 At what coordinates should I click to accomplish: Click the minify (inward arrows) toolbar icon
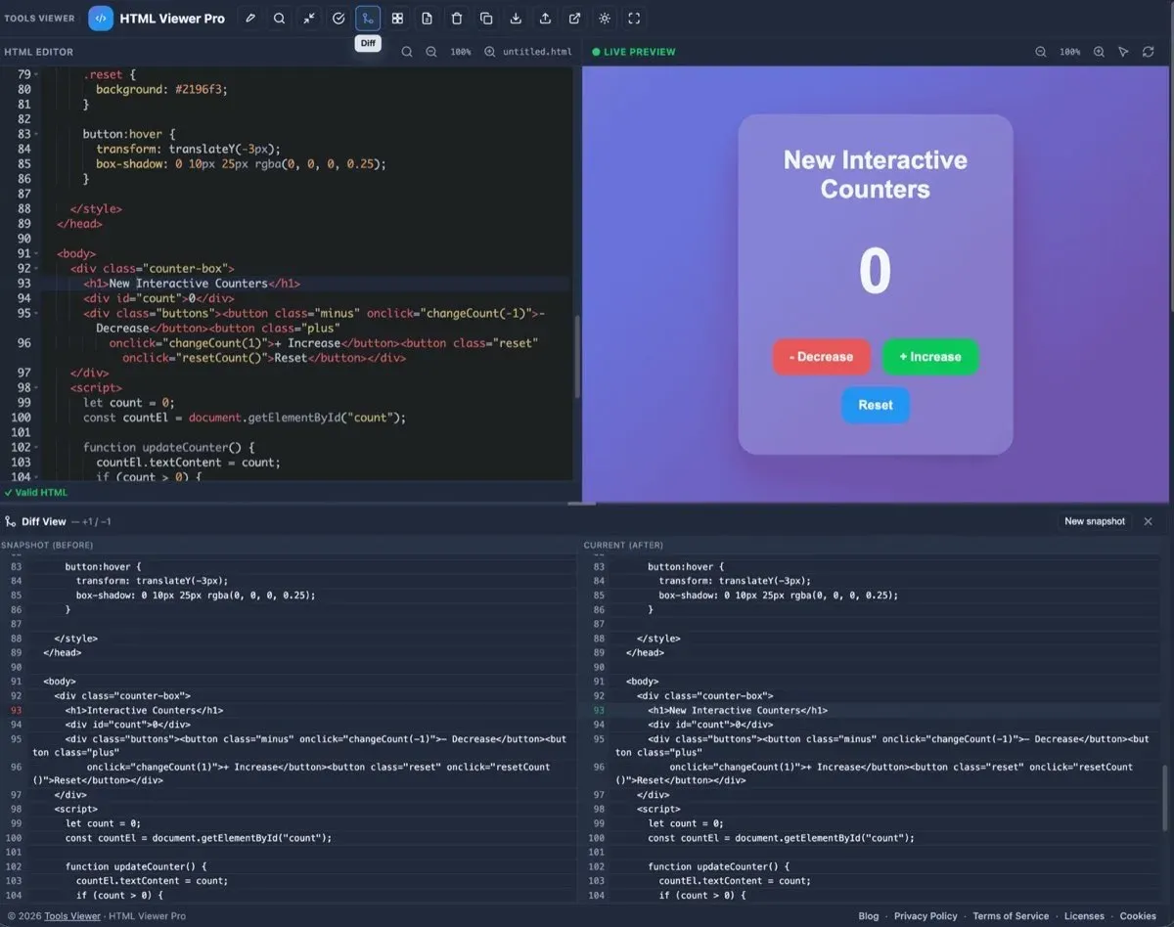(x=309, y=19)
